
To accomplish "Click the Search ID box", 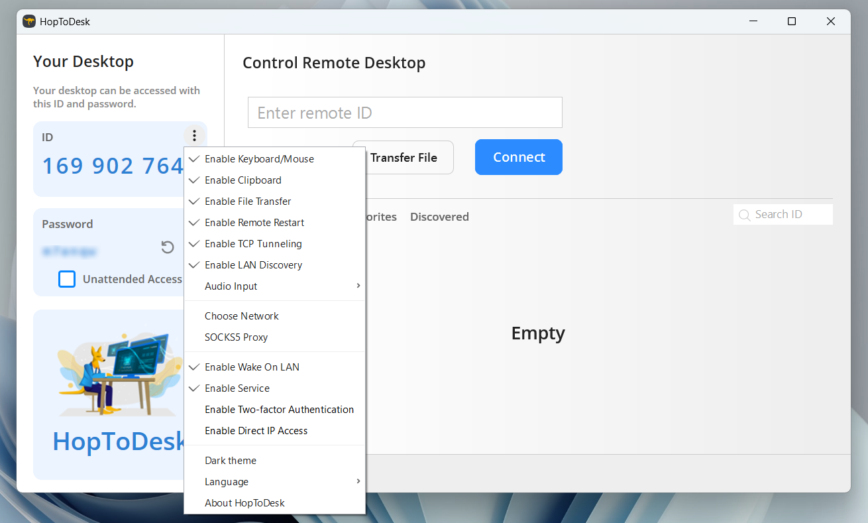I will coord(783,215).
